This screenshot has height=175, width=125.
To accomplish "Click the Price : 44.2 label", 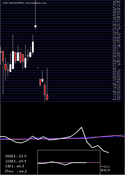I will (16, 171).
